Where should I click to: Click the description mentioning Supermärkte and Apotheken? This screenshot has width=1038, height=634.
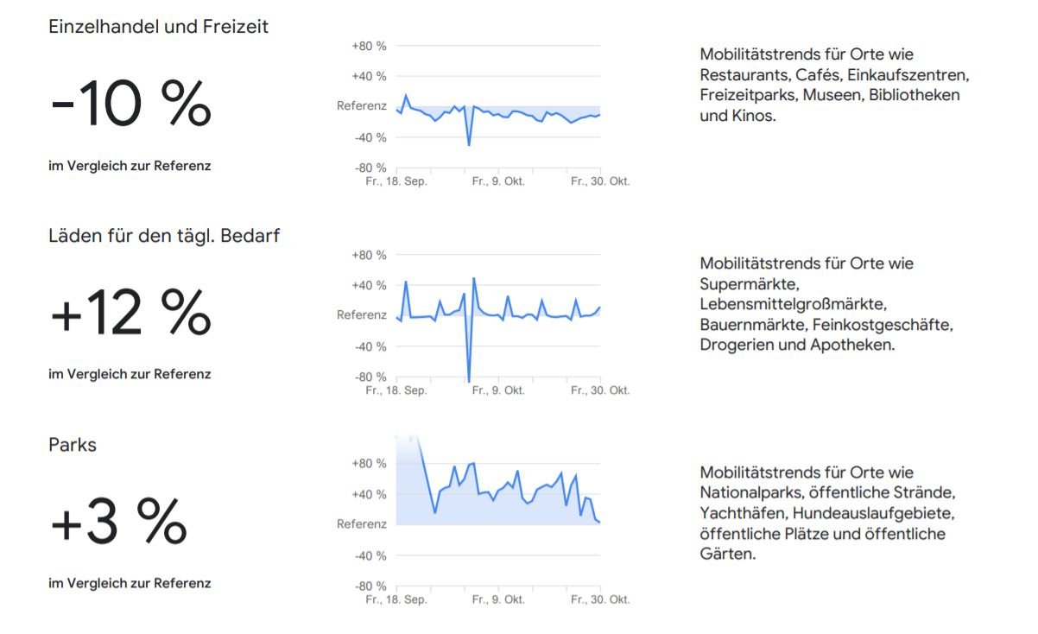click(826, 303)
